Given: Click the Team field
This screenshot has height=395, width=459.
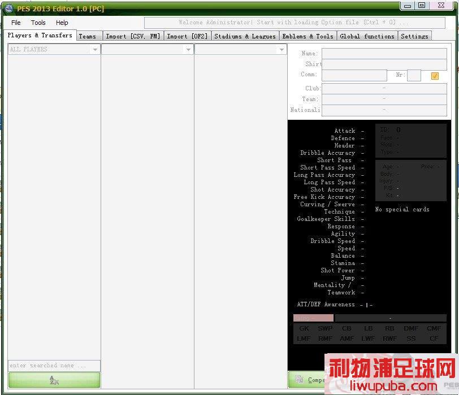Looking at the screenshot, I should [384, 99].
